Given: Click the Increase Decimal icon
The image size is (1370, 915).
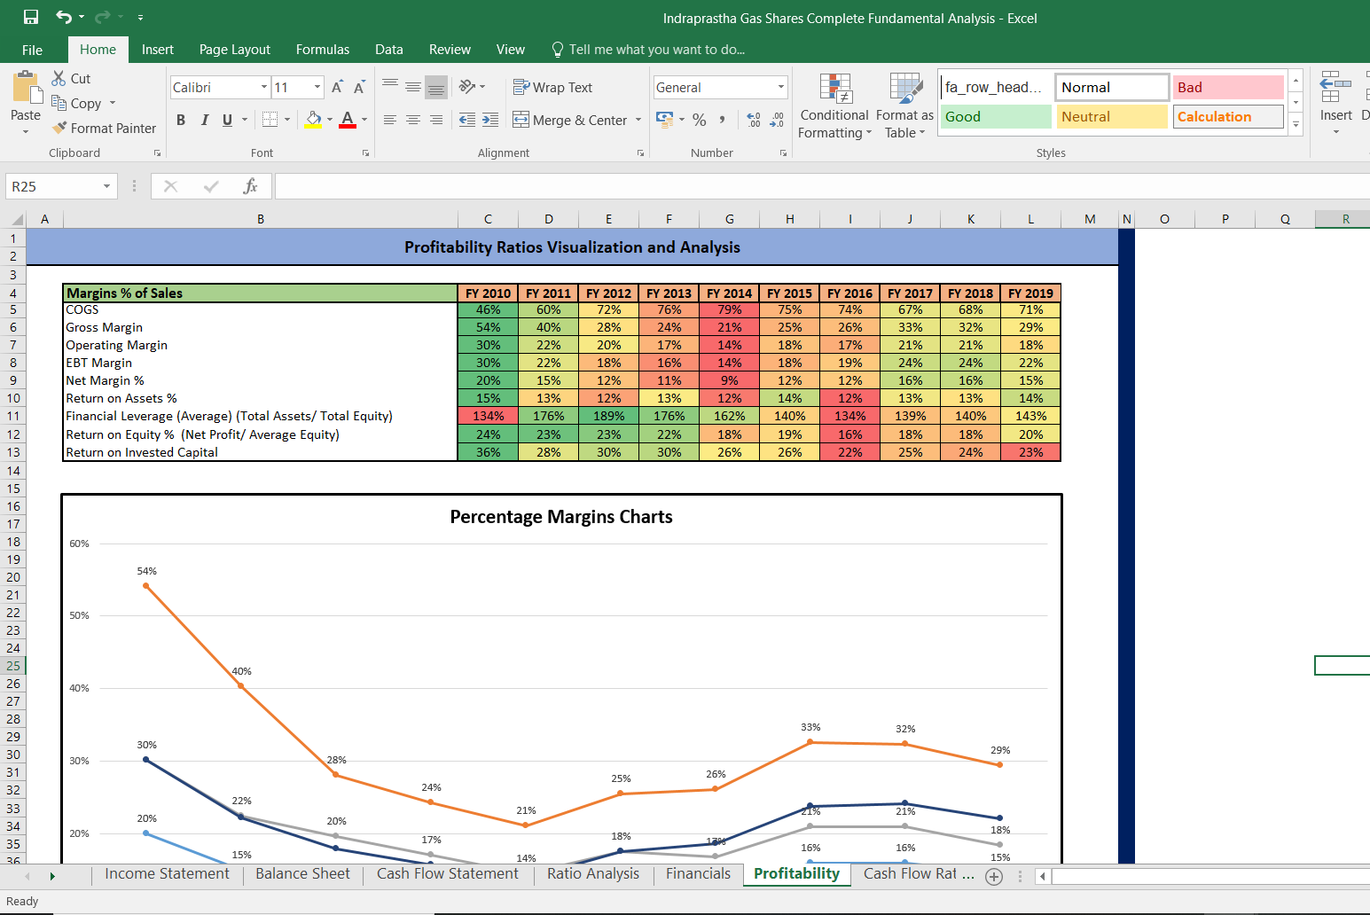Looking at the screenshot, I should [754, 120].
